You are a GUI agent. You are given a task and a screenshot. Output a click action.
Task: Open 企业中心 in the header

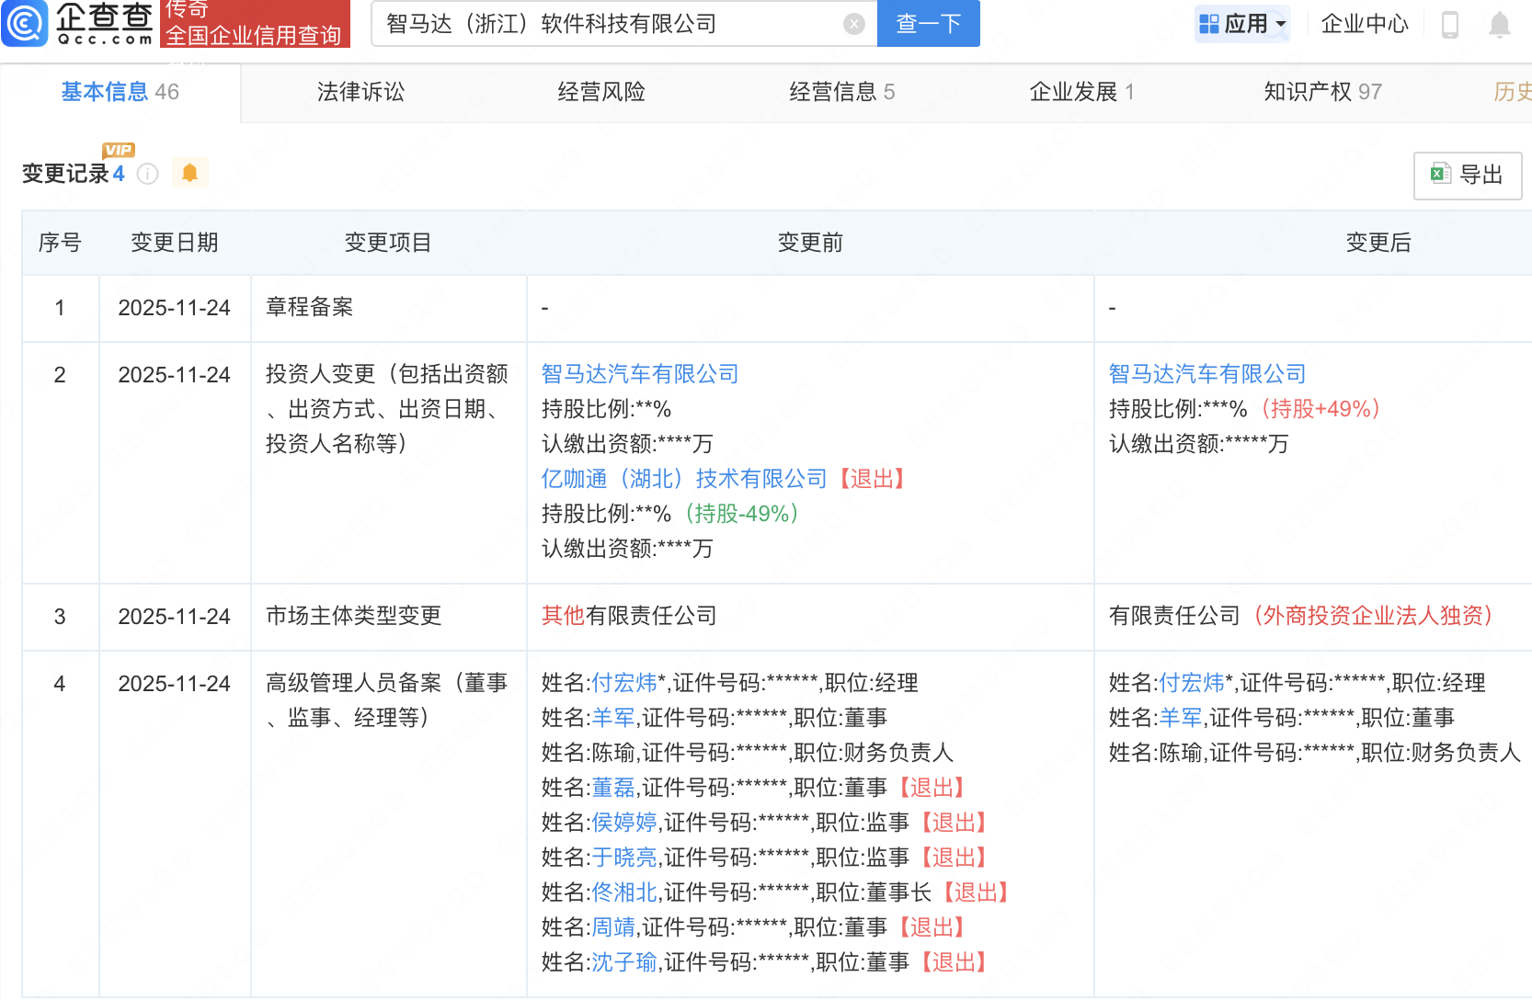click(1364, 24)
